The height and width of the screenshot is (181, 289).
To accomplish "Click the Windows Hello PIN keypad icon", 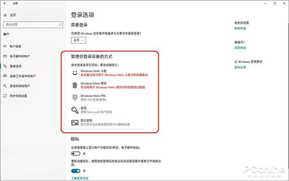I will tap(75, 98).
